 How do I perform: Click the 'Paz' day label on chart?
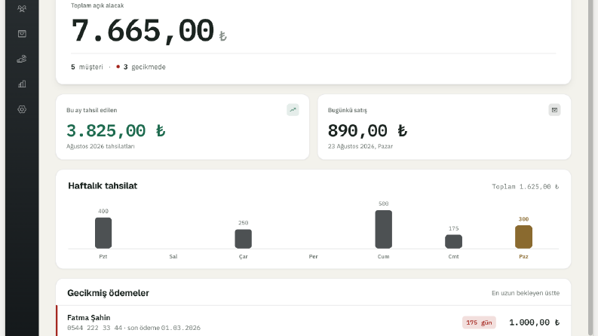pos(523,256)
